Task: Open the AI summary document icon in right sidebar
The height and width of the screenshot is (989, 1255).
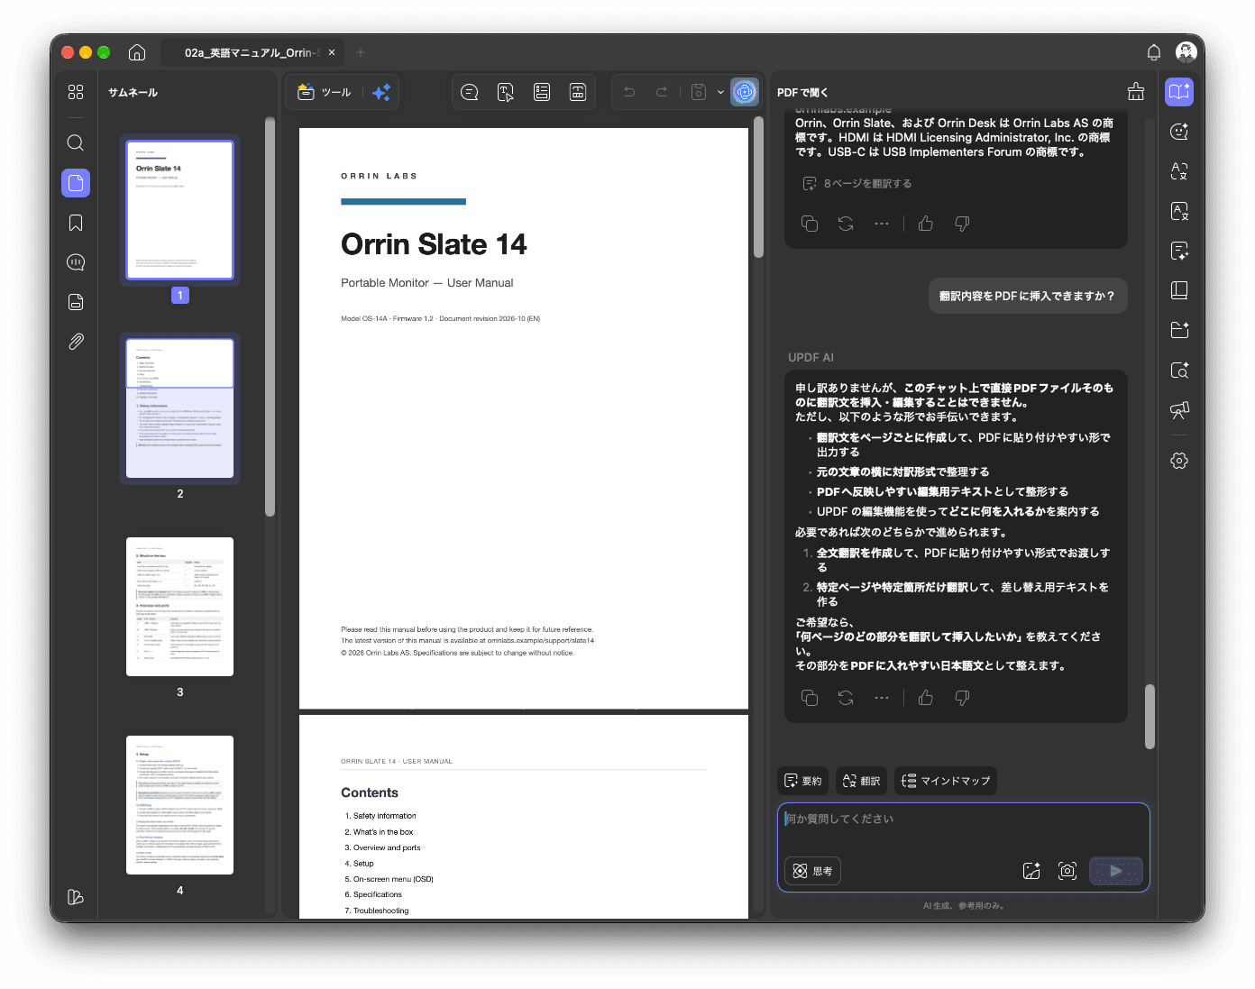Action: point(1179,251)
